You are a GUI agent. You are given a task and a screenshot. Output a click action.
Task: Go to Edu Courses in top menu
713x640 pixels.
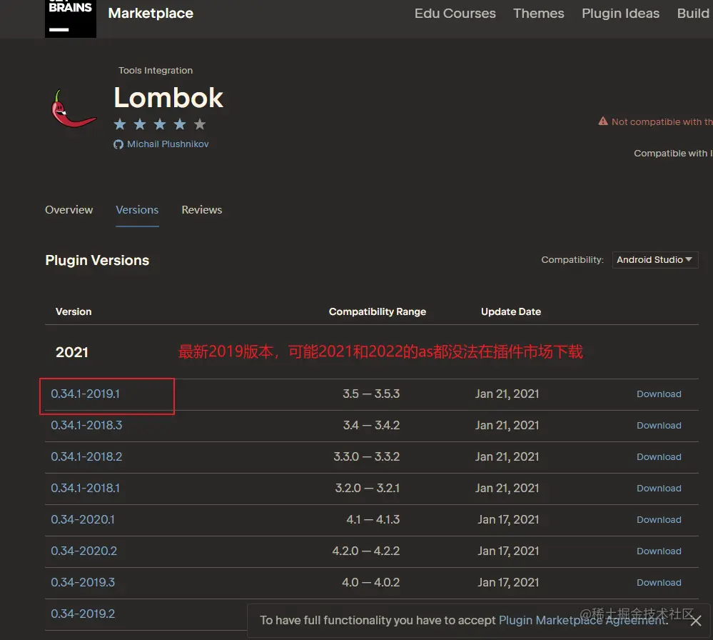(x=455, y=13)
